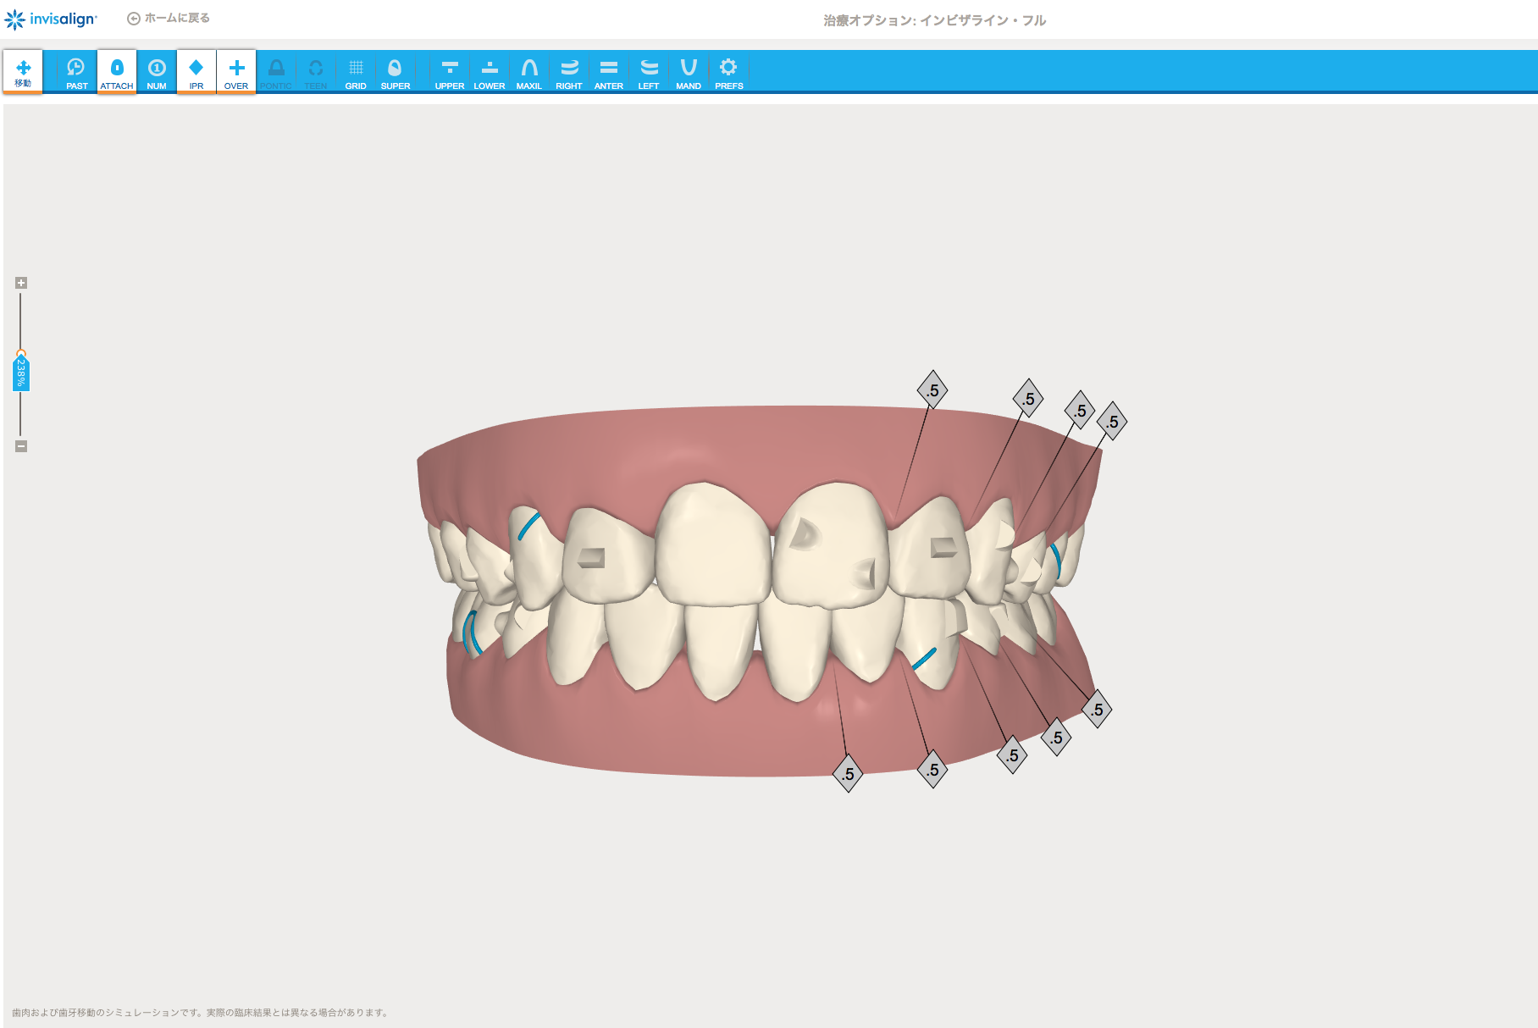Select the Move (移動) tool

coord(23,72)
